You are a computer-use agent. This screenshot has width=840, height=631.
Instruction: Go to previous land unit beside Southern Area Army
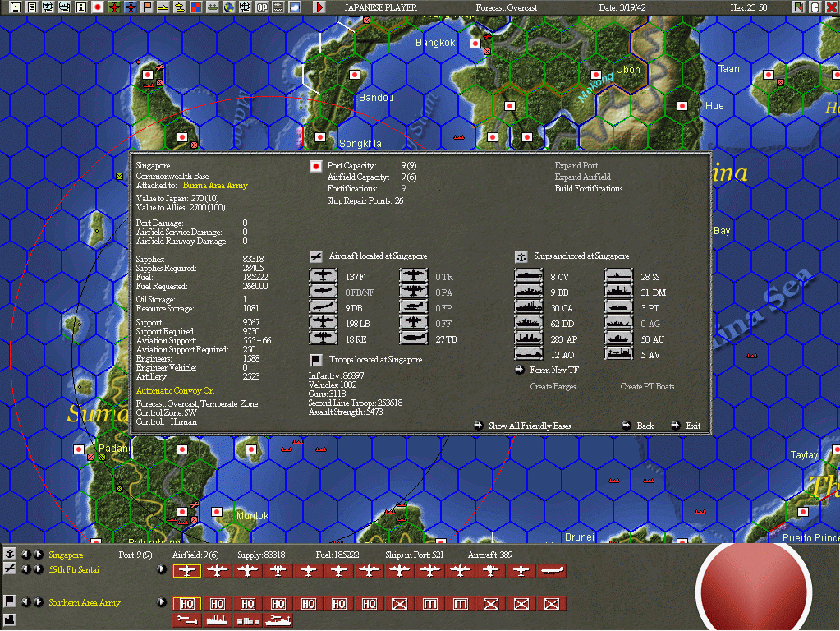[x=25, y=602]
